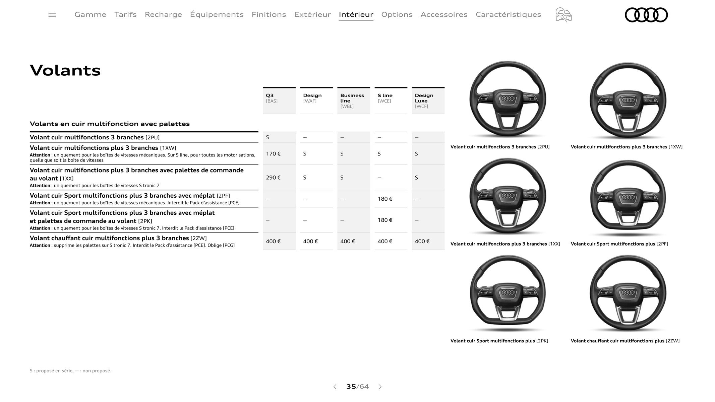Click 400 € in the S line column
Viewport: 715px width, 402px height.
[x=391, y=241]
